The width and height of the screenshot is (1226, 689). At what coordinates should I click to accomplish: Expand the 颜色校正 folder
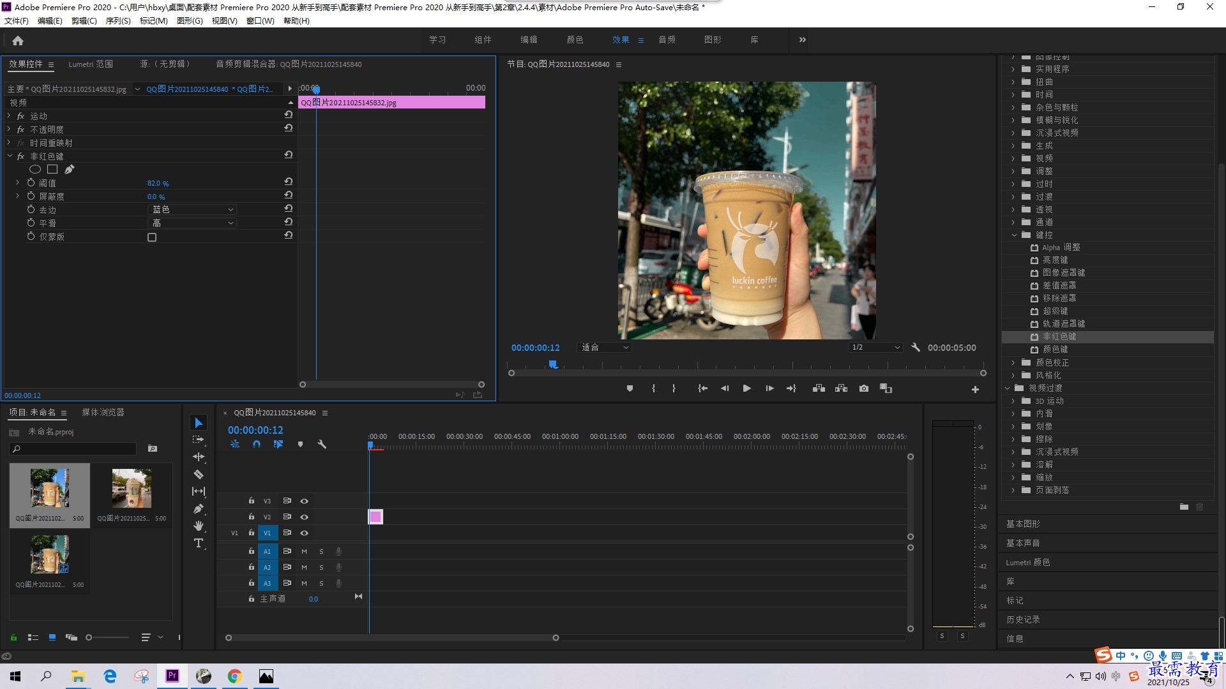1013,362
